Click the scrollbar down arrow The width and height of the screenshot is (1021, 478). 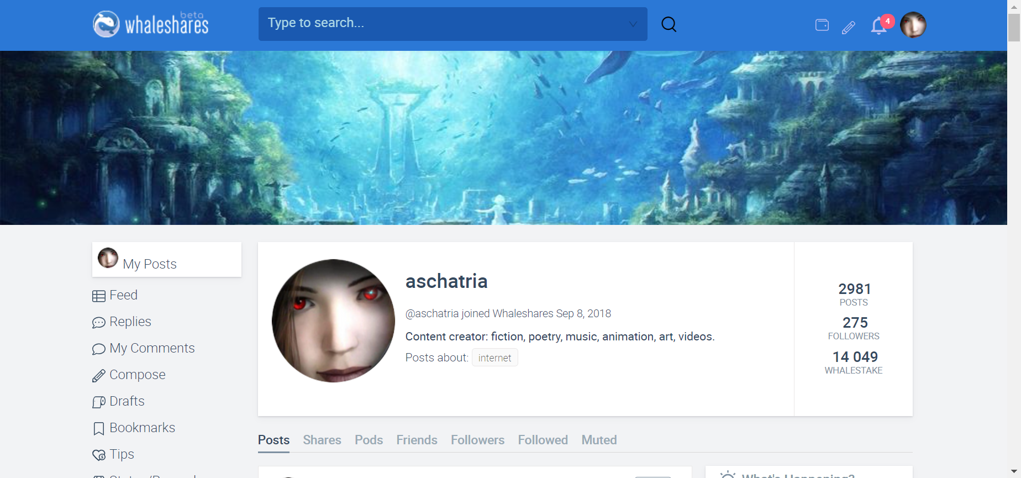click(x=1014, y=472)
